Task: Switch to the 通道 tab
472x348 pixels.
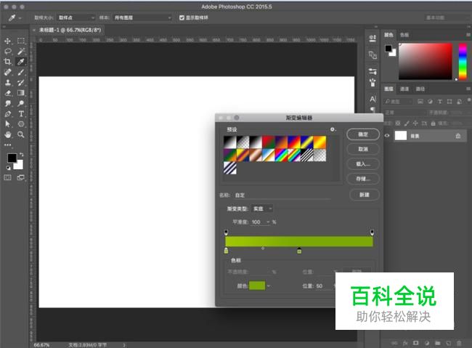Action: point(405,89)
